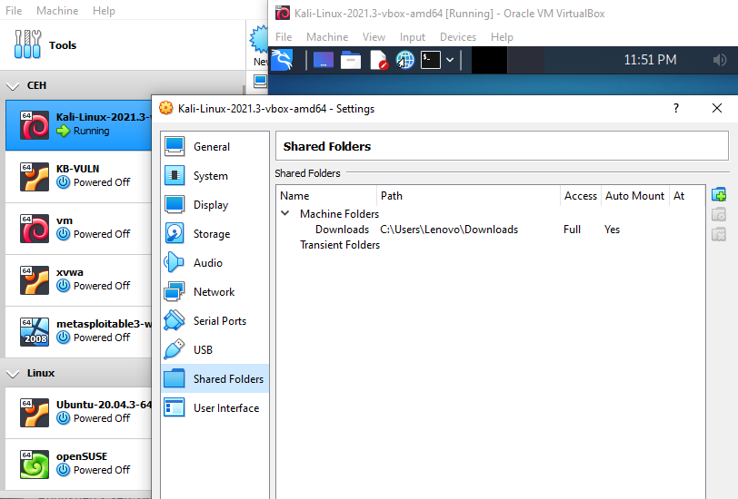The width and height of the screenshot is (738, 499).
Task: Open Devices menu in Kali VM window
Action: (x=458, y=36)
